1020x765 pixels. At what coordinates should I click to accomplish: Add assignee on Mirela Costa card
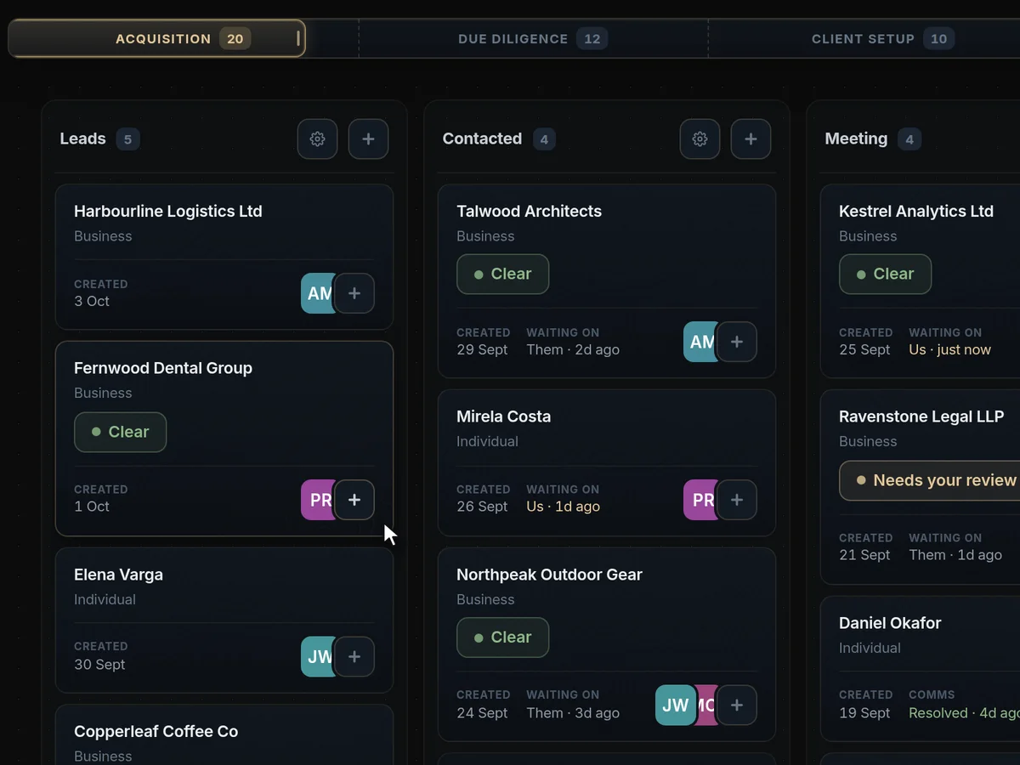click(737, 500)
